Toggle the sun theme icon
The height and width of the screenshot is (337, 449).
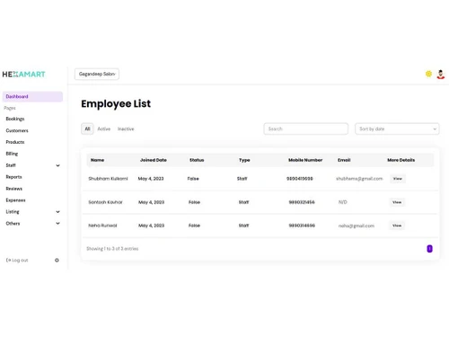pos(428,74)
